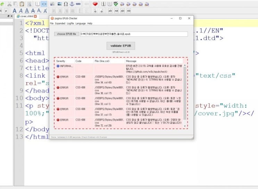Viewport: 258px width, 189px height.
Task: Apply Italic formatting icon
Action: (x=21, y=11)
